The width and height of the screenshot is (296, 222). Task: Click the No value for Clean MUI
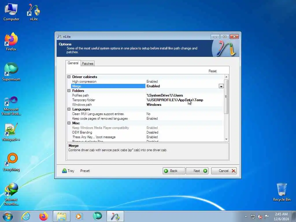click(148, 114)
